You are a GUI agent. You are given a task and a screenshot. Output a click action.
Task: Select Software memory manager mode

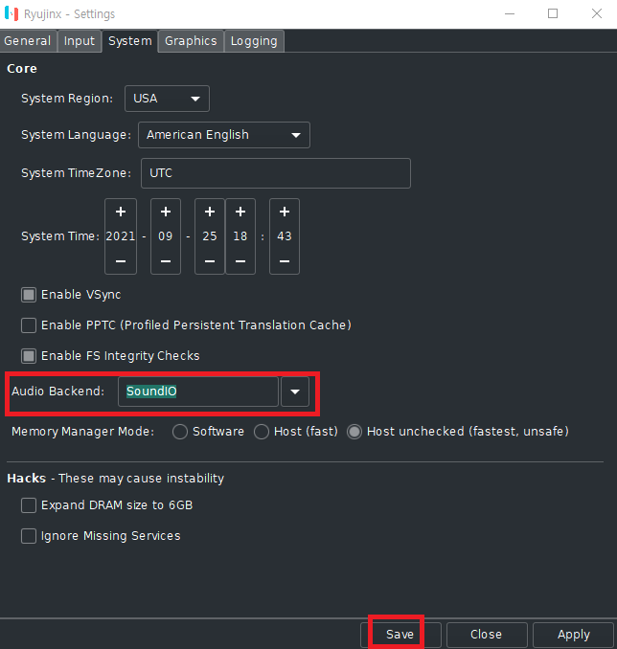click(x=180, y=432)
